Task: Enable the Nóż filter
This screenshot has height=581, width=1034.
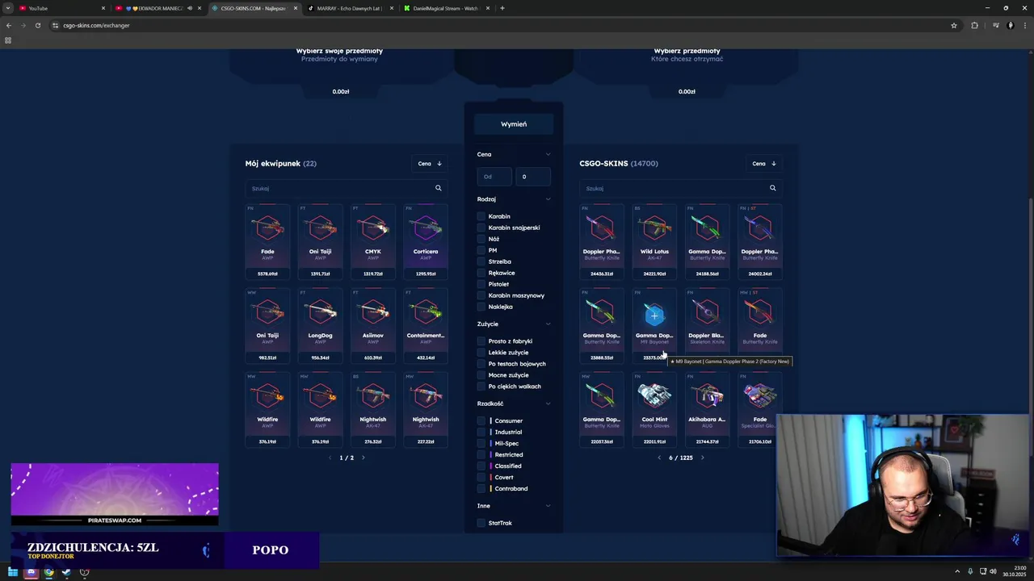Action: (481, 239)
